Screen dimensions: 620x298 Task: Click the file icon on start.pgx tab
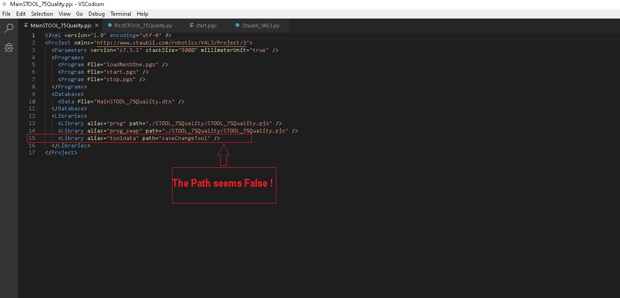point(191,25)
